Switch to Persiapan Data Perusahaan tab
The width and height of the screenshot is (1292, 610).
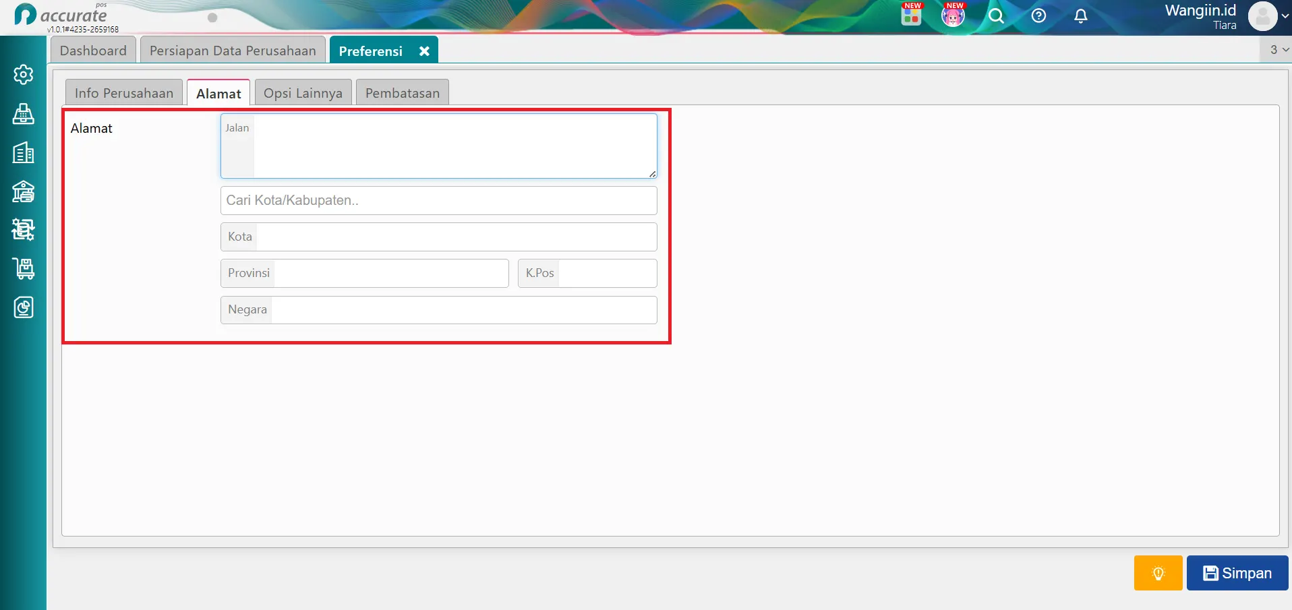click(x=233, y=51)
